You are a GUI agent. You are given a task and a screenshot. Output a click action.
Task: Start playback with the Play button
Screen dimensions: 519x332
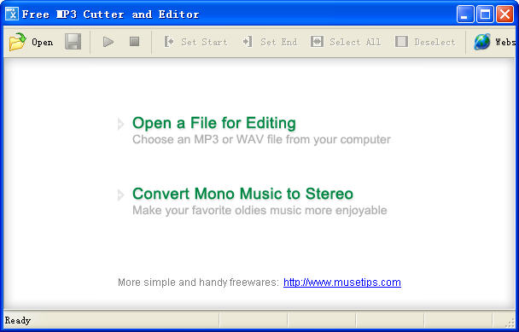pos(108,42)
